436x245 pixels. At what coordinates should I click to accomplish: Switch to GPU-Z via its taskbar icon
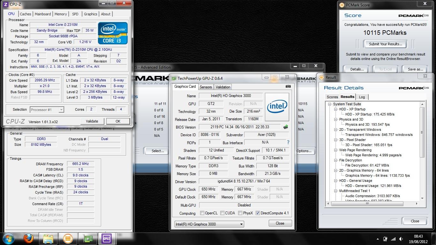click(x=87, y=239)
